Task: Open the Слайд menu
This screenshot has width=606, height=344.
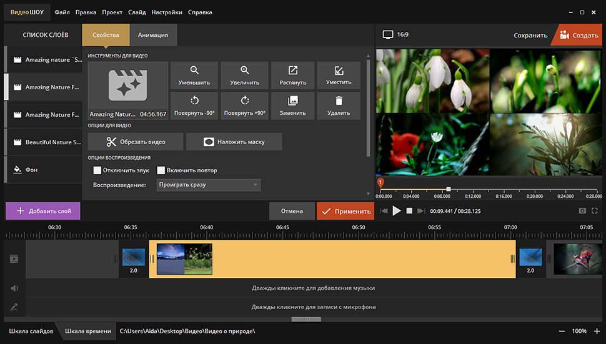Action: pyautogui.click(x=137, y=12)
